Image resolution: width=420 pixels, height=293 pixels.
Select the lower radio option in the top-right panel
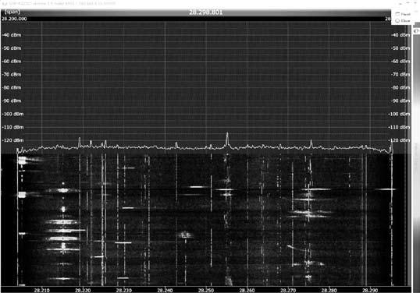[397, 20]
